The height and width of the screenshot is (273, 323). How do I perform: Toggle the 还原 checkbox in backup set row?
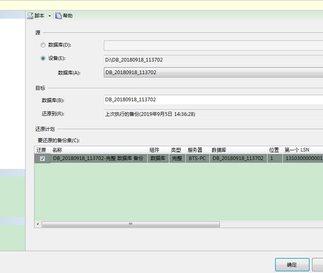(x=42, y=158)
